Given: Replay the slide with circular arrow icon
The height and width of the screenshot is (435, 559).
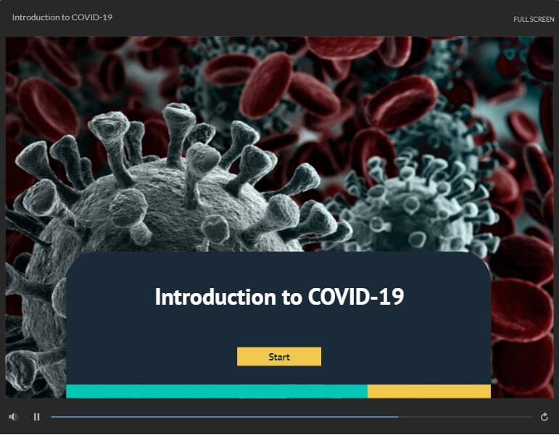Looking at the screenshot, I should [x=544, y=416].
